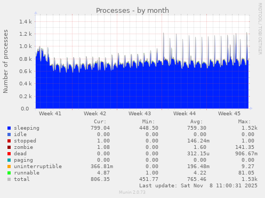Click the 'Last update' timestamp text
The image size is (265, 198).
click(198, 186)
